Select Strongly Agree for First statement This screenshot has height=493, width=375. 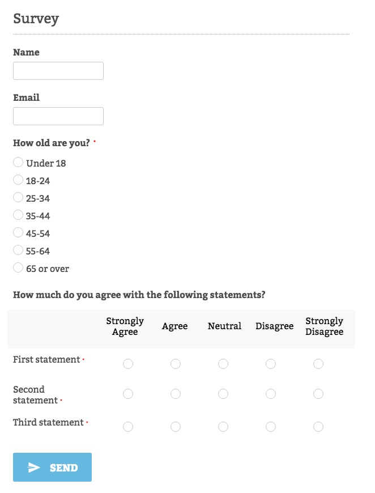coord(128,363)
